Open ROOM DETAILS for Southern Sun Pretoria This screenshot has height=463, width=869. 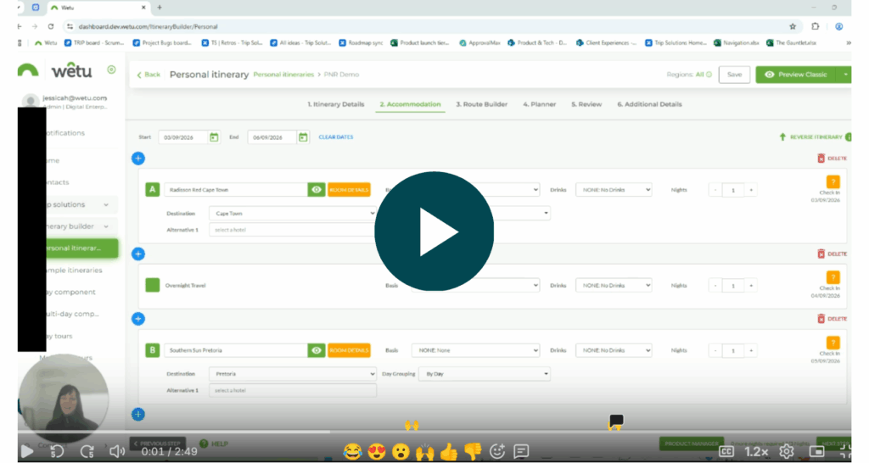[349, 350]
